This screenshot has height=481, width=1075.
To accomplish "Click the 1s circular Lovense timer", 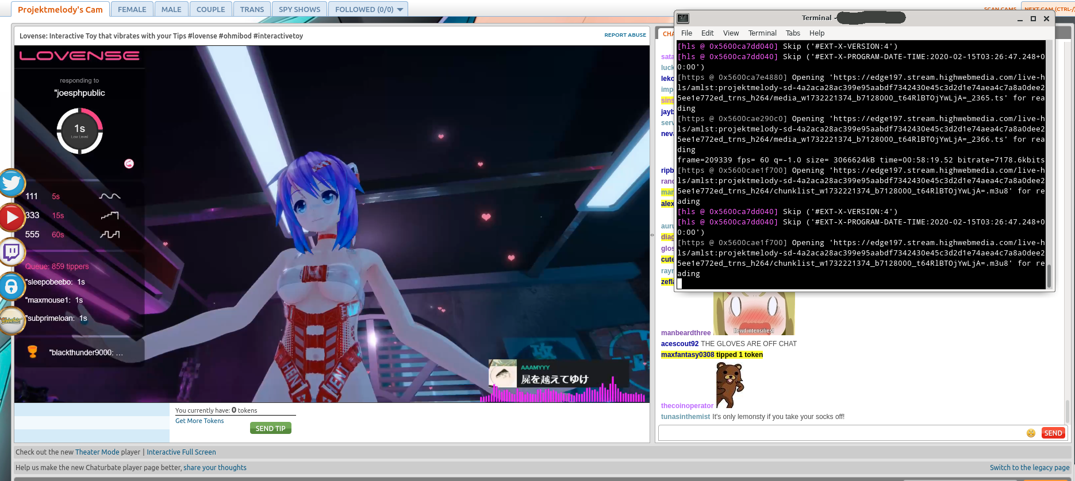I will pos(79,131).
